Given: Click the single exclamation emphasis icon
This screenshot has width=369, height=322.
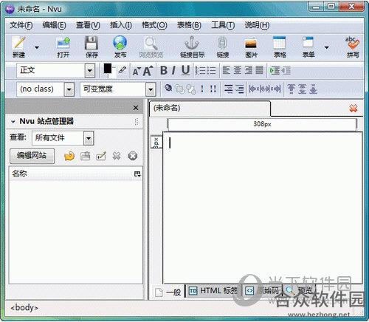Looking at the screenshot, I should pyautogui.click(x=202, y=89).
